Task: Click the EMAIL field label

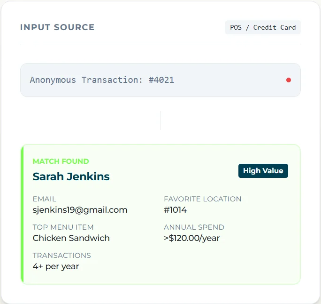Action: (45, 199)
